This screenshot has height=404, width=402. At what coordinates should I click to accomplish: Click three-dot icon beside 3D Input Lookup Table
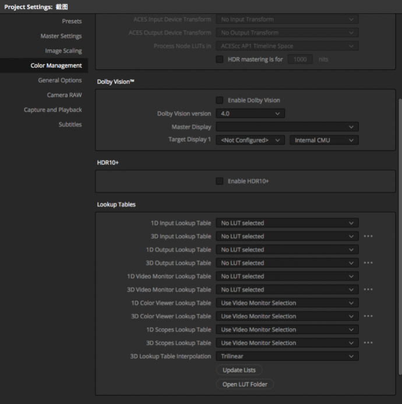pyautogui.click(x=368, y=236)
